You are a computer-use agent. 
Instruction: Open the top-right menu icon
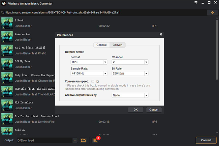point(196,2)
